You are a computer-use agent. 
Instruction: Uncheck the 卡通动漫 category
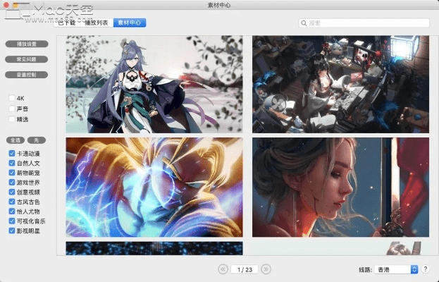click(12, 153)
